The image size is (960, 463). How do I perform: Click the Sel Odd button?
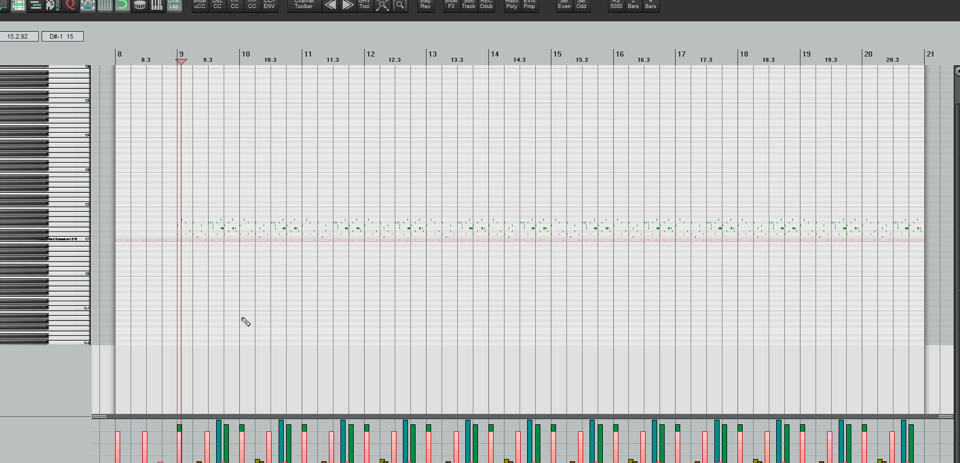pos(581,5)
